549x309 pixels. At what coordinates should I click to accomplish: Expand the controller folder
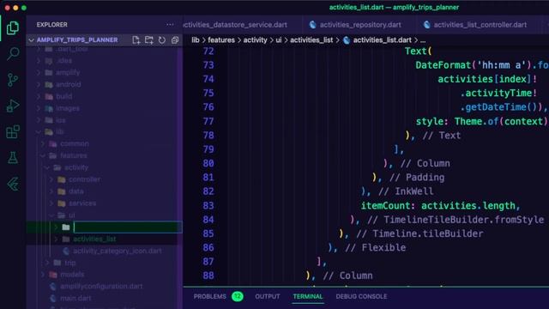(x=51, y=179)
